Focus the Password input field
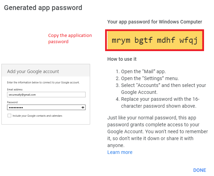The height and width of the screenshot is (176, 214). point(46,107)
